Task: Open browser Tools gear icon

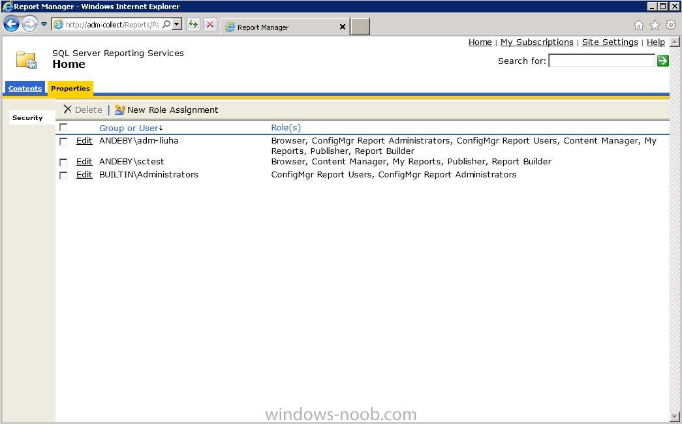Action: (x=671, y=25)
